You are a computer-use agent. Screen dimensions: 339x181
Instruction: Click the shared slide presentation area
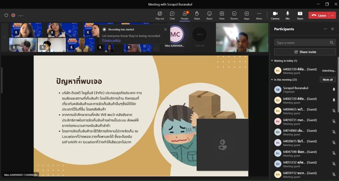tap(141, 116)
